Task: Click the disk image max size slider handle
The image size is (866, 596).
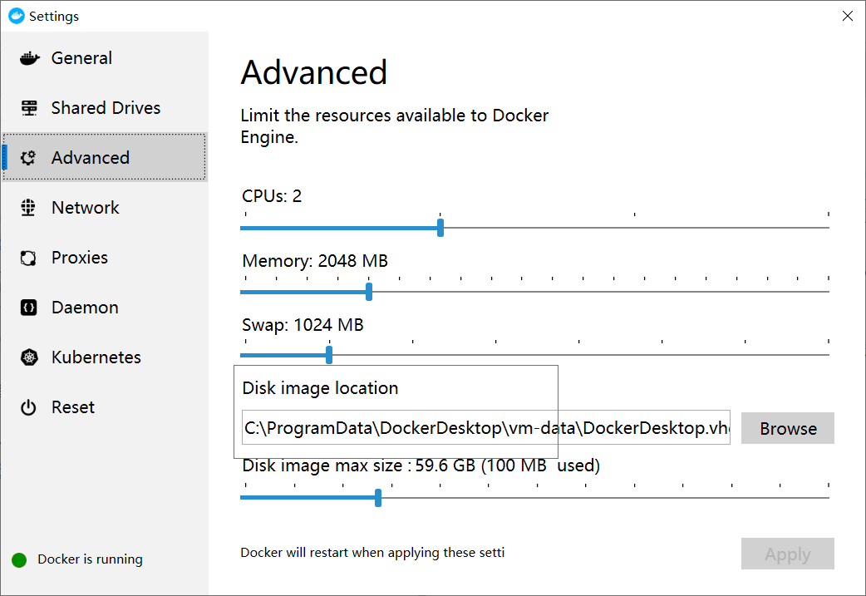Action: (x=378, y=498)
